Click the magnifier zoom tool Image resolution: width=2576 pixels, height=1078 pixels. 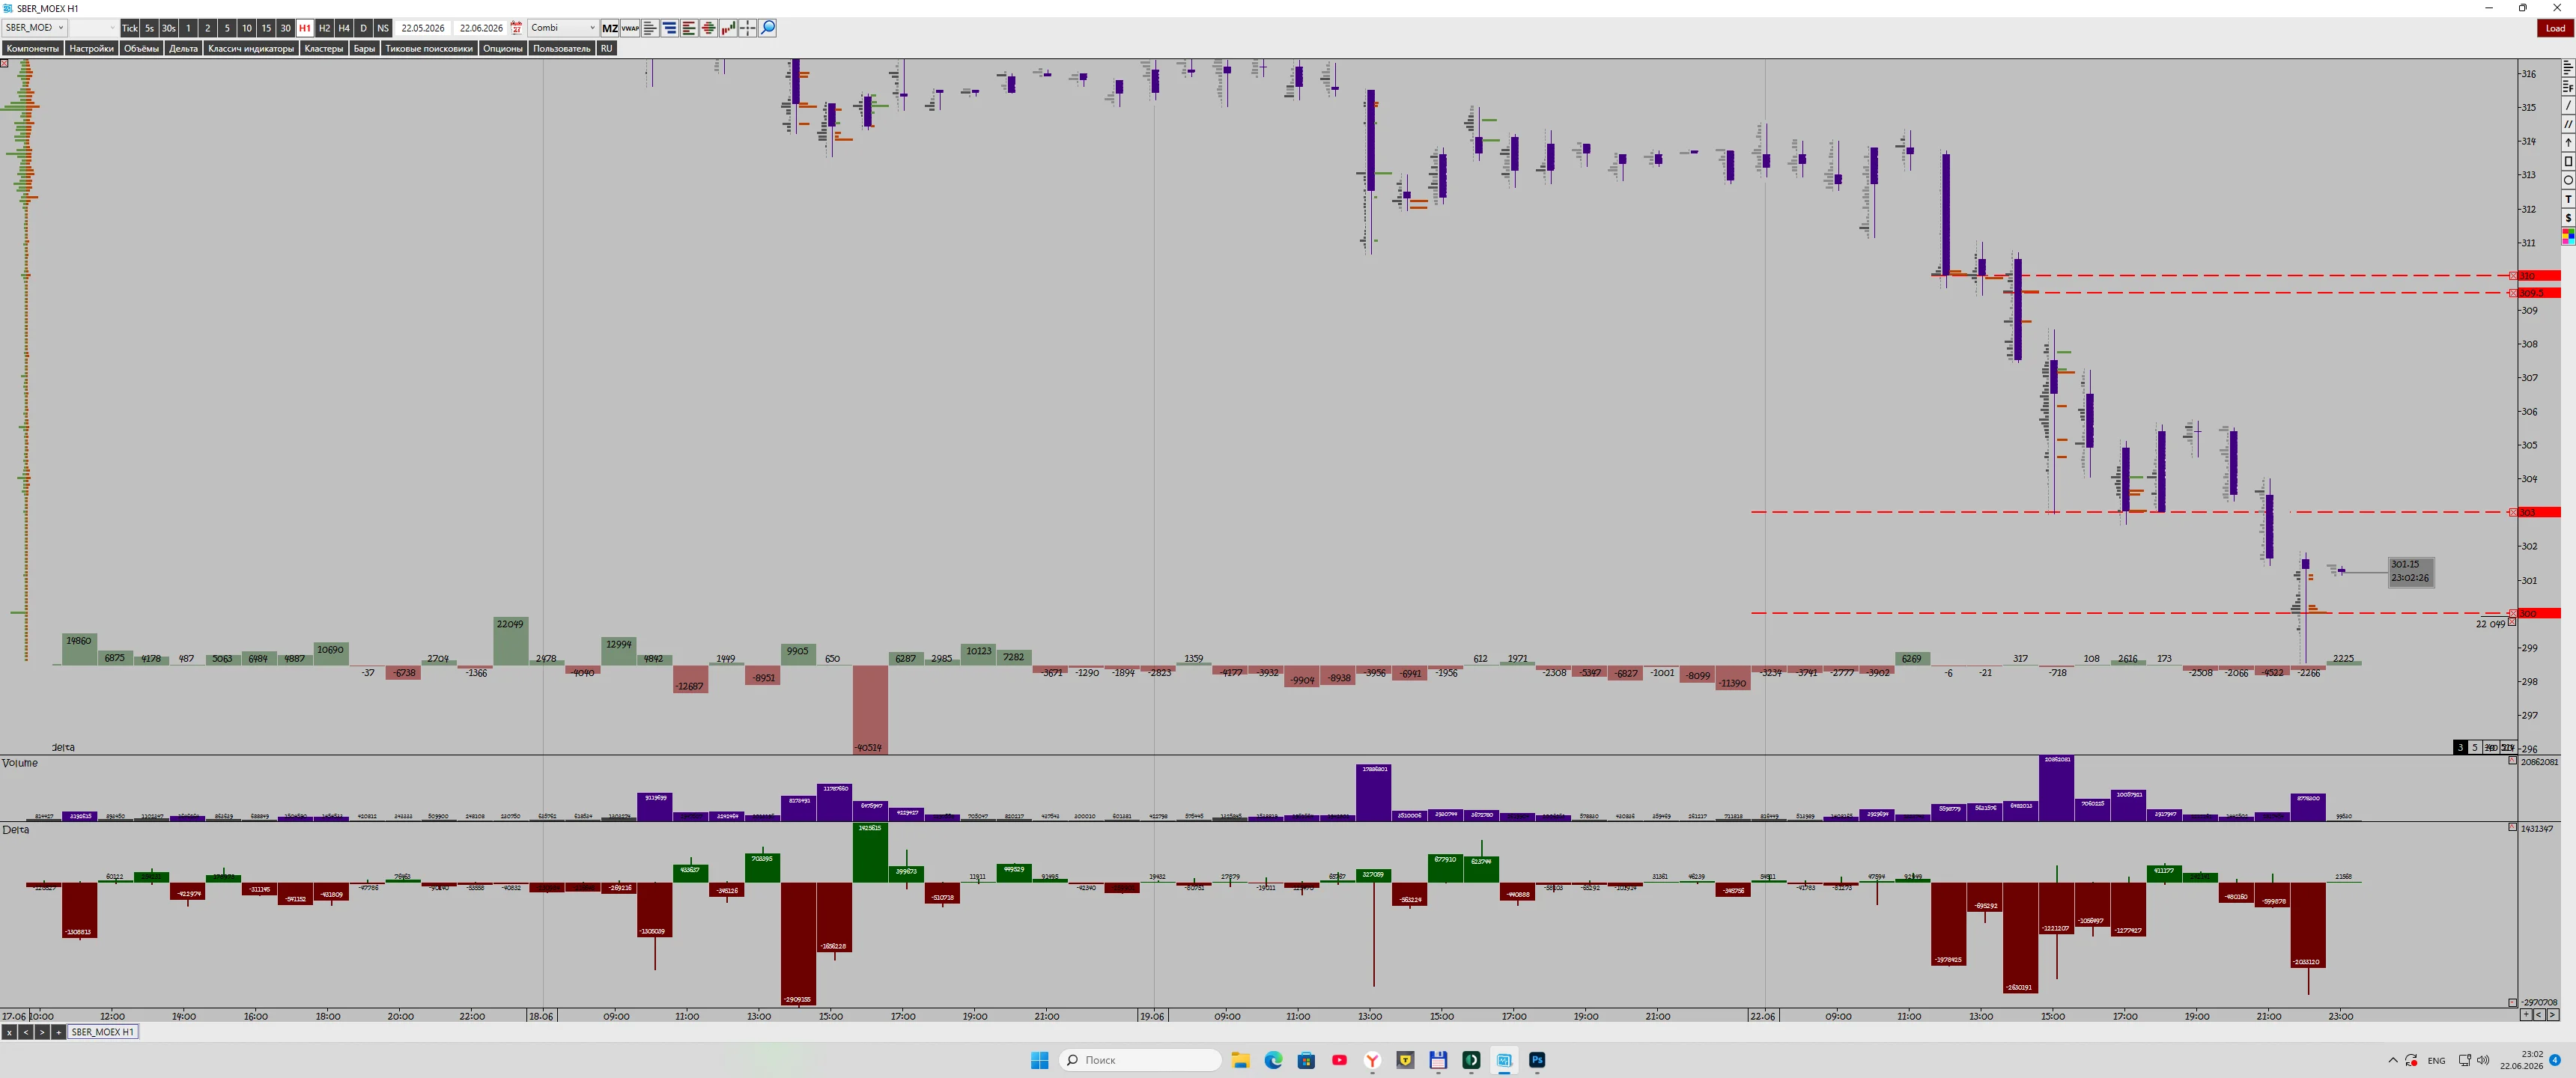768,28
